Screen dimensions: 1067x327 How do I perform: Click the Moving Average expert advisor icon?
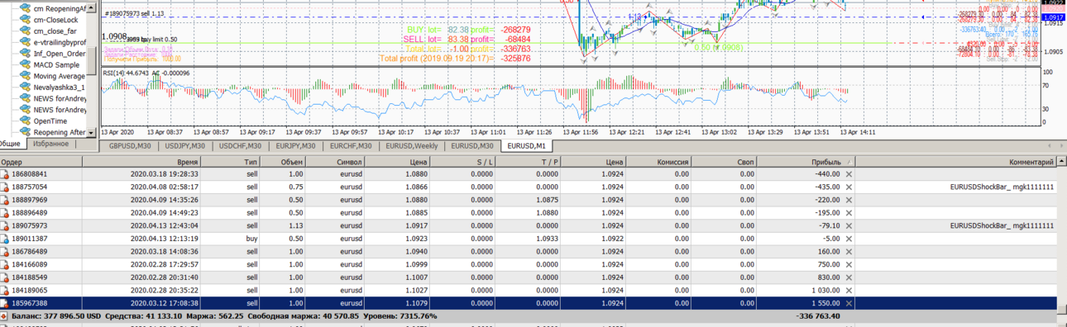25,76
